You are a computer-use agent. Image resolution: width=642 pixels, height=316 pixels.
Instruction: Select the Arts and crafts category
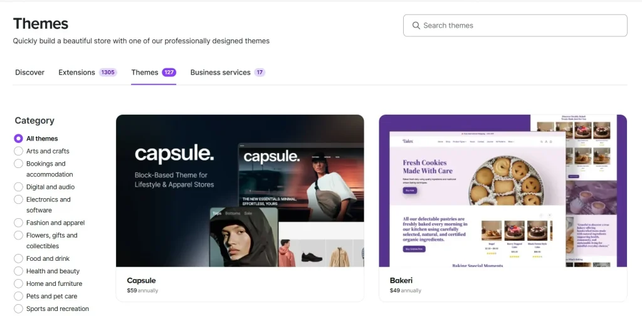(18, 151)
